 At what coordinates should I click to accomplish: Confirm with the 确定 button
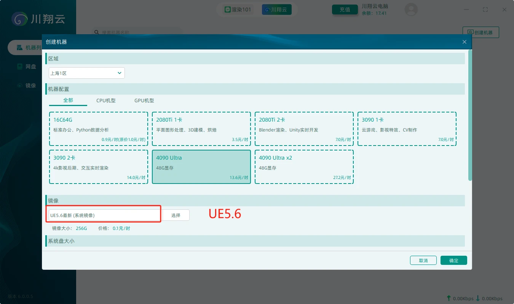(x=454, y=260)
